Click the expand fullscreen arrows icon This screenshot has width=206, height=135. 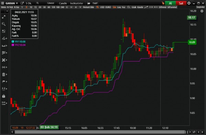point(3,17)
